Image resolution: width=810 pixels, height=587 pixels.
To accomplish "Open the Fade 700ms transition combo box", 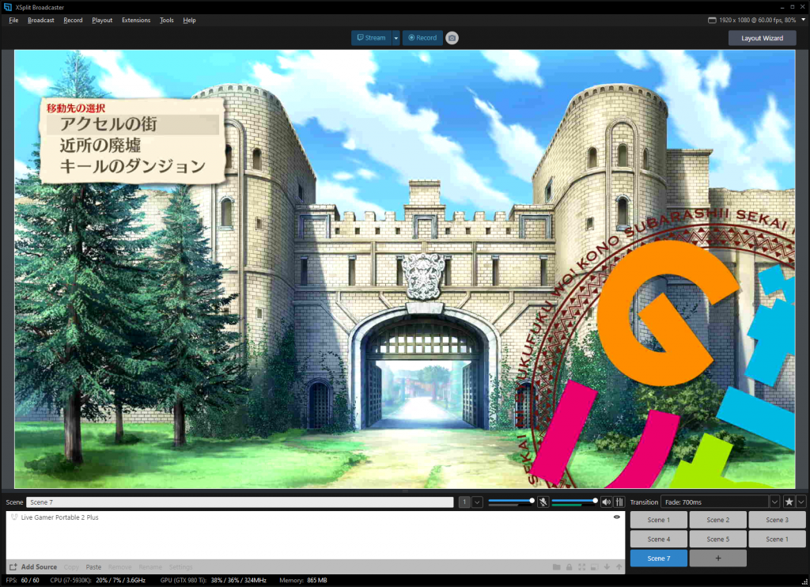I will [715, 502].
